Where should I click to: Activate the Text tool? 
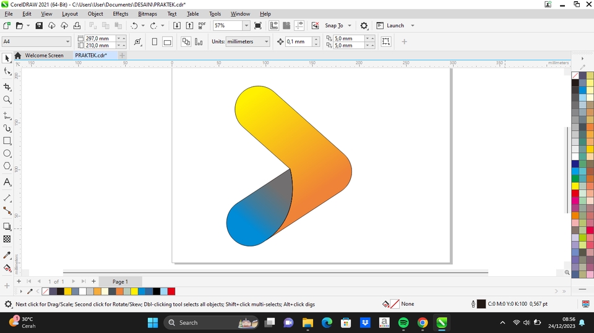[x=7, y=182]
